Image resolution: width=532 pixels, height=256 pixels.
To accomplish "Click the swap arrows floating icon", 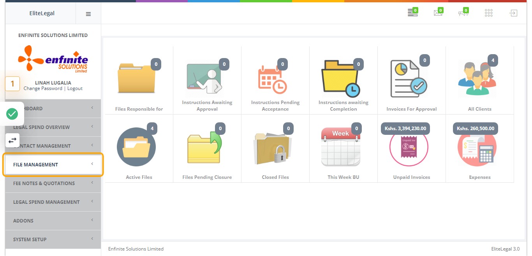I will [x=12, y=140].
